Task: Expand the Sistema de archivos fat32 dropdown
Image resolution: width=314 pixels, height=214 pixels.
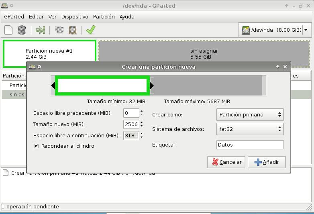Action: [250, 129]
